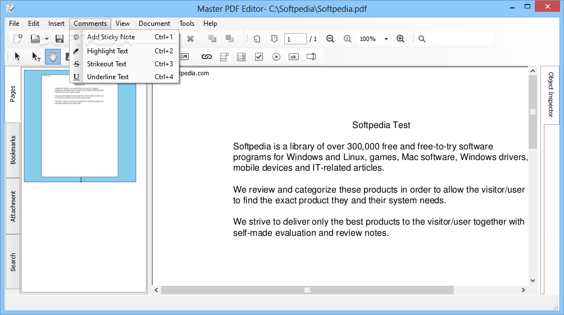Image resolution: width=564 pixels, height=315 pixels.
Task: Go to the first page icon
Action: pos(257,39)
